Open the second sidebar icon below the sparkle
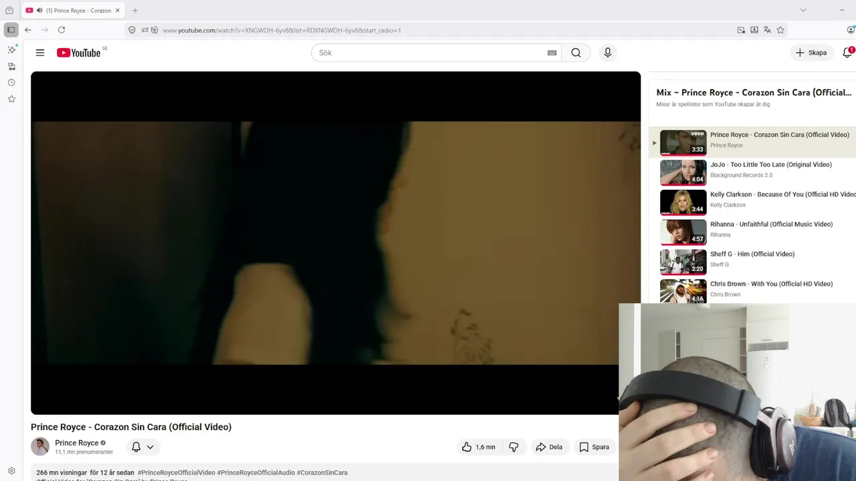The height and width of the screenshot is (481, 856). click(11, 66)
